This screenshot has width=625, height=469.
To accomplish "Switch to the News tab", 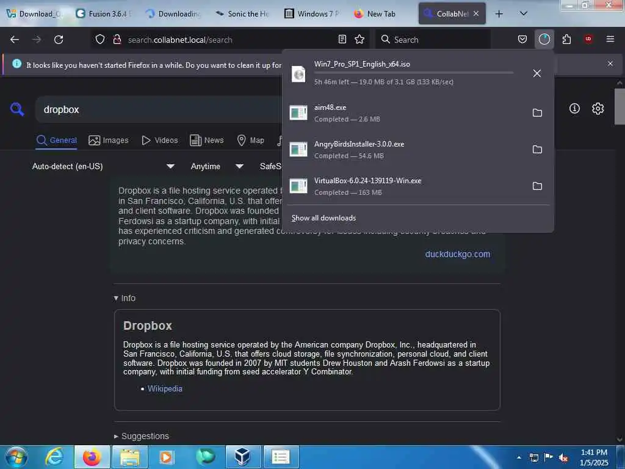I will click(207, 140).
